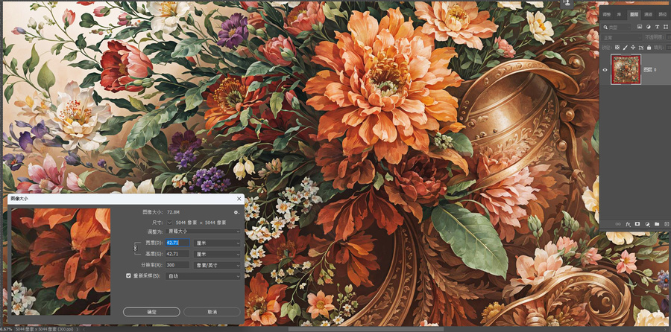Confirm the dialog with the 确定 button
The width and height of the screenshot is (671, 332).
tap(151, 312)
